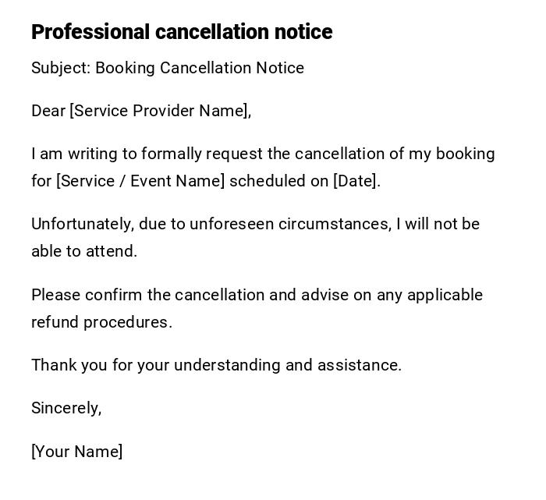
Task: Click the [Date] placeholder
Action: click(356, 181)
